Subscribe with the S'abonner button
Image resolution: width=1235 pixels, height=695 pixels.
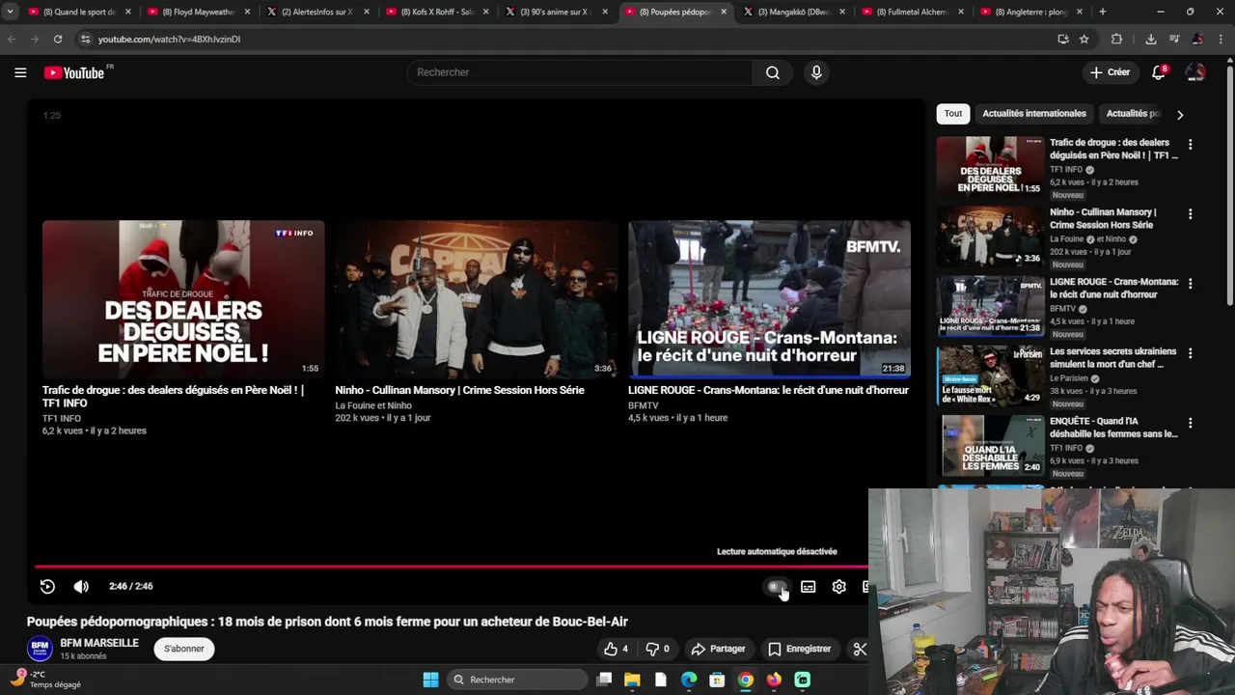tap(184, 649)
